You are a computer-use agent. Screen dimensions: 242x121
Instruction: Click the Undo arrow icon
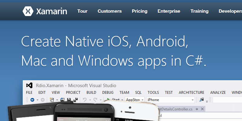pyautogui.click(x=85, y=100)
